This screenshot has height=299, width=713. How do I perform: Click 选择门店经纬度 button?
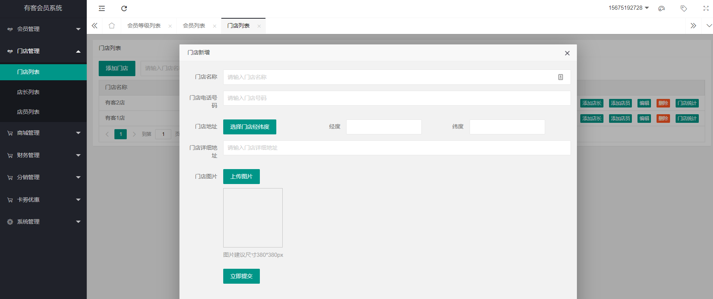click(250, 127)
